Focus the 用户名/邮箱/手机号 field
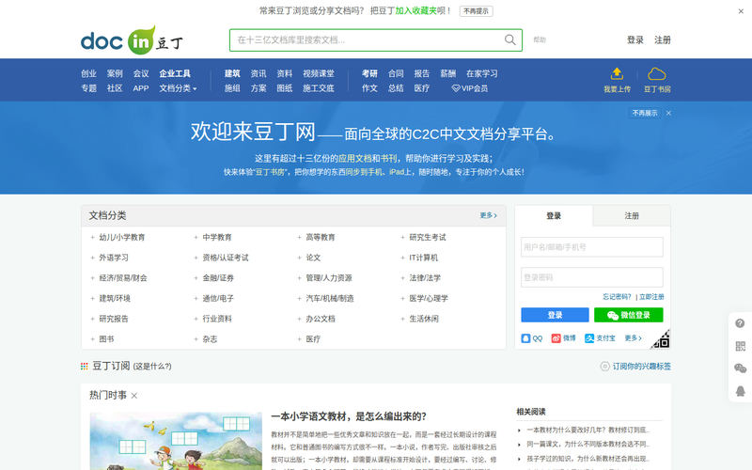 pos(592,247)
